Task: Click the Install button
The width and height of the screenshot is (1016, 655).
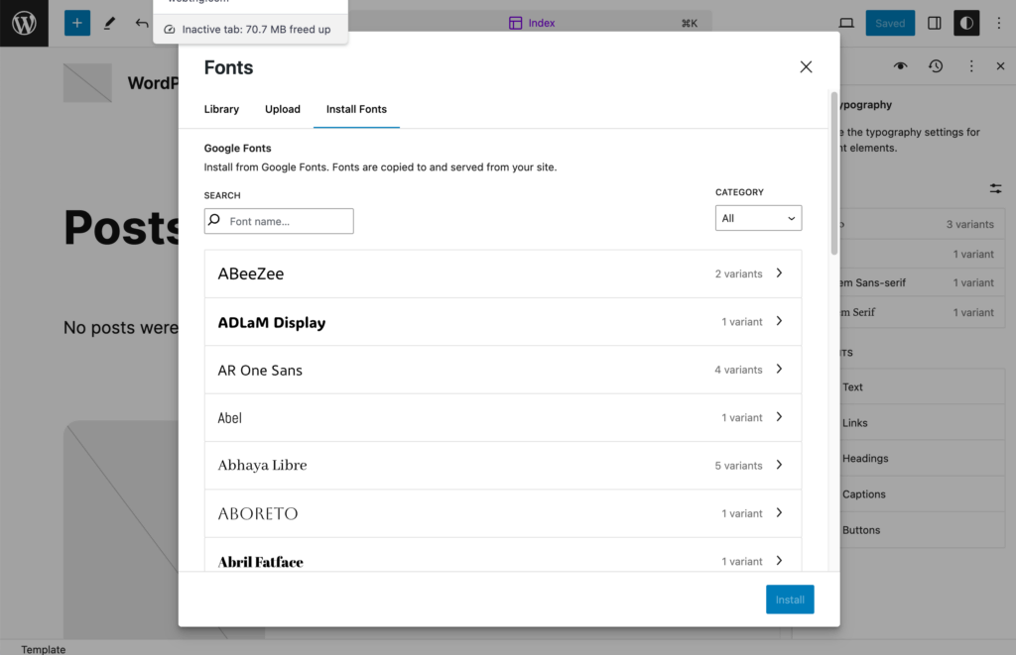Action: [789, 599]
